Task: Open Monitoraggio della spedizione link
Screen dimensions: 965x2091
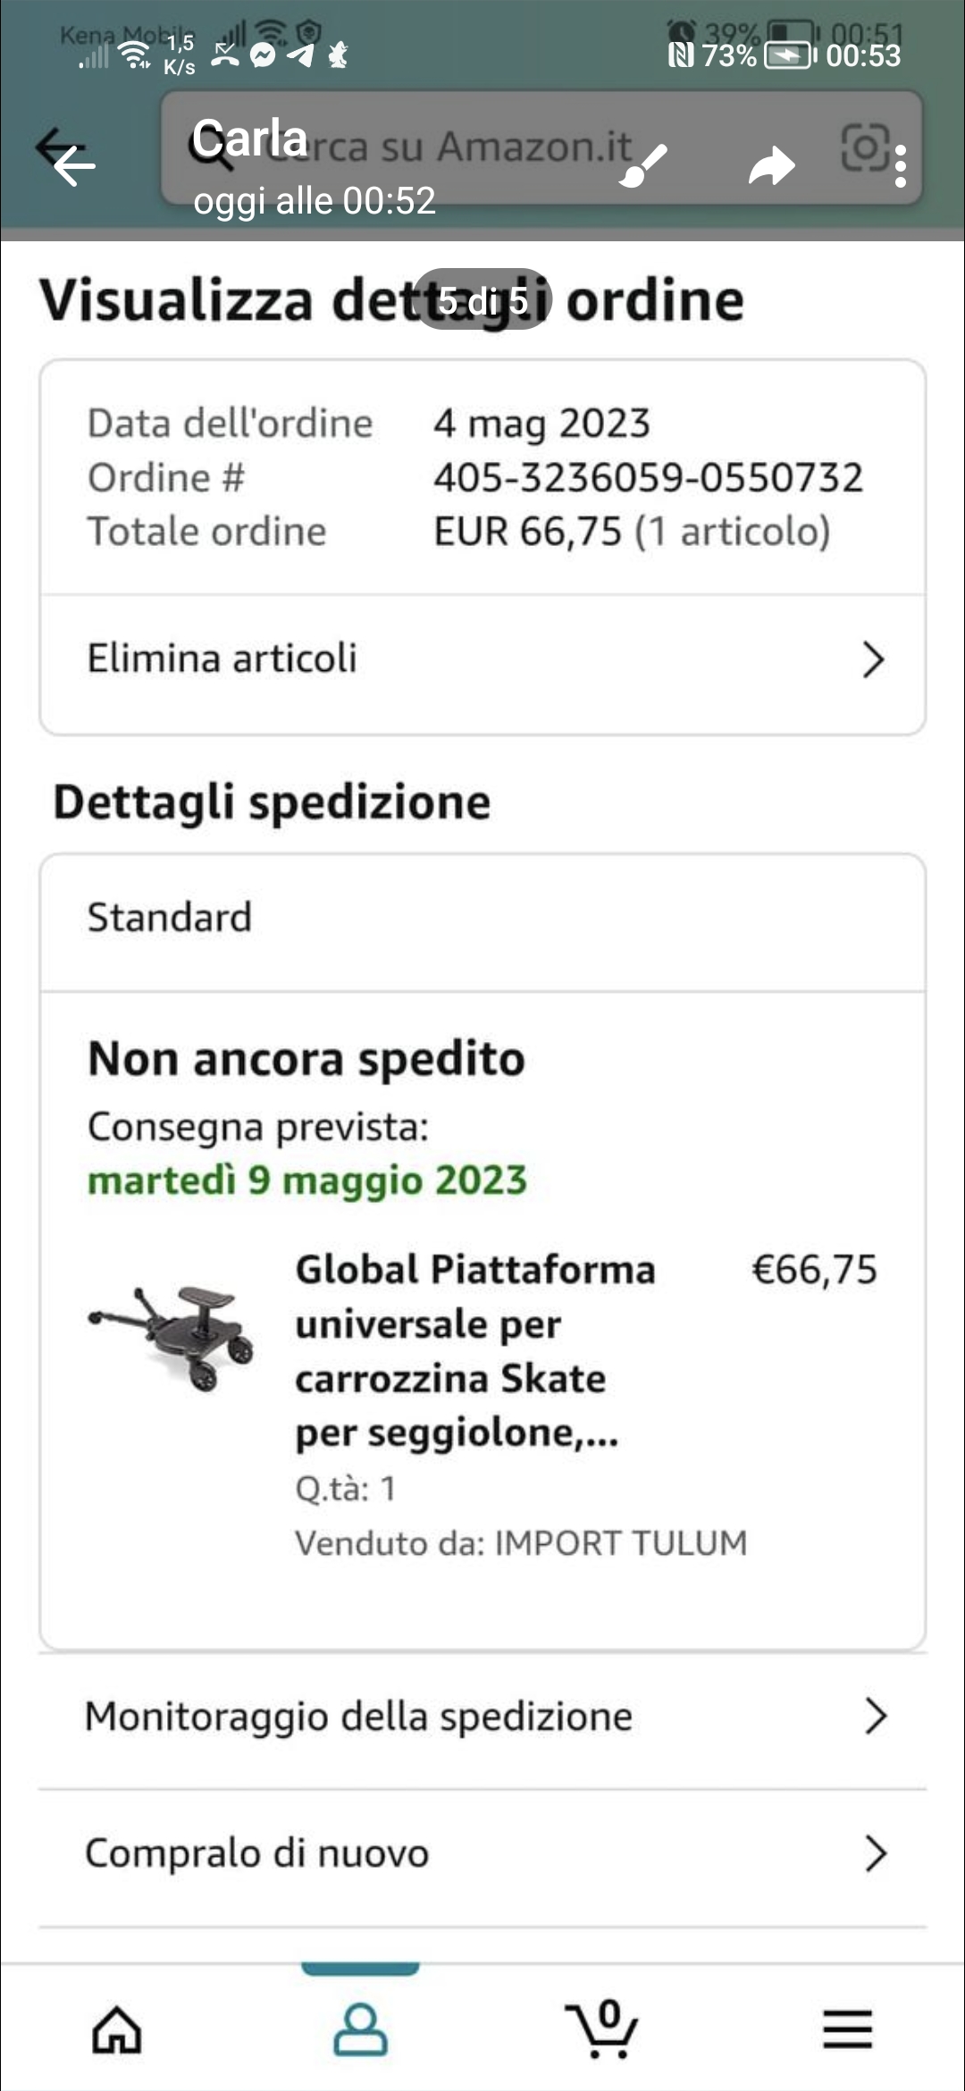Action: click(x=358, y=1717)
